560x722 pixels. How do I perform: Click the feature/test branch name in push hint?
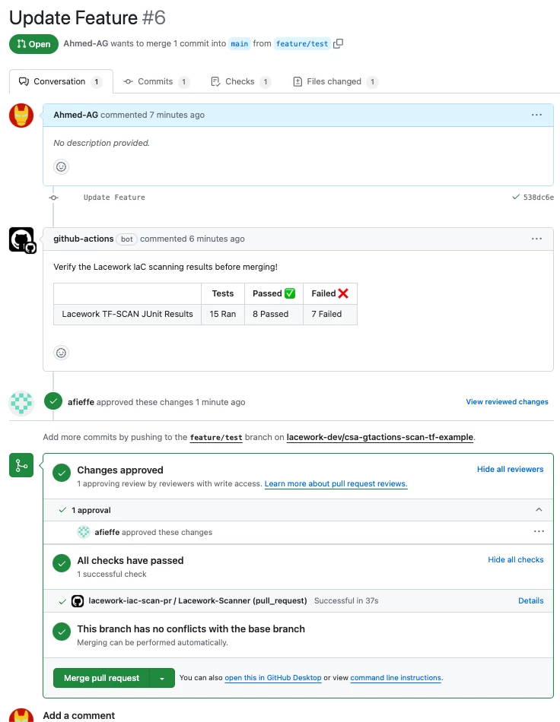point(216,438)
